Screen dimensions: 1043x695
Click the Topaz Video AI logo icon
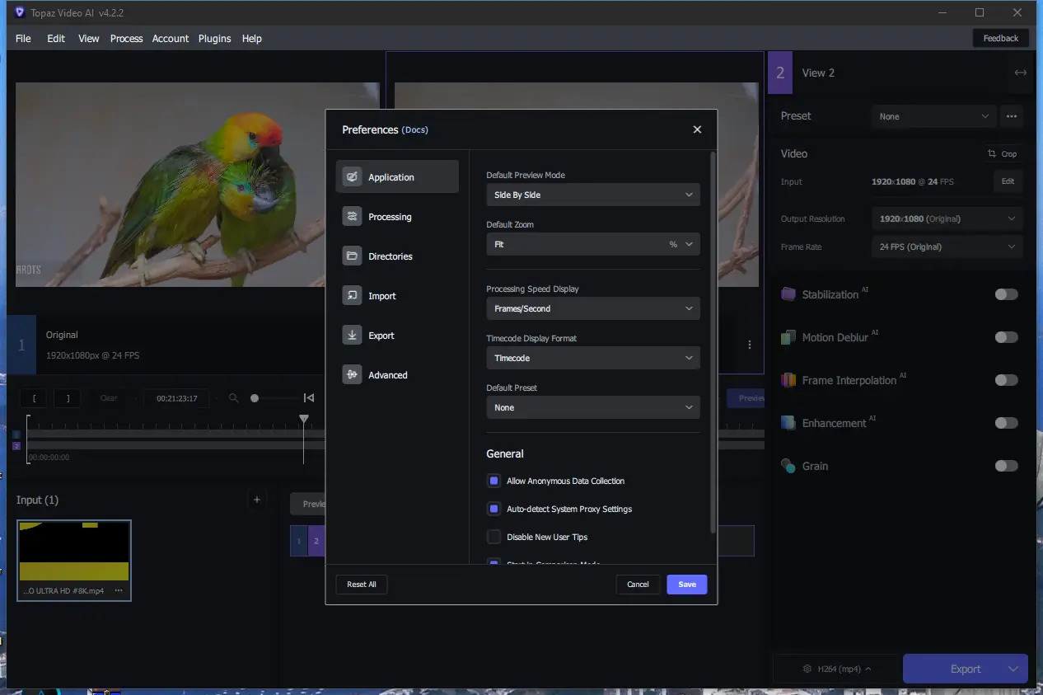(20, 12)
